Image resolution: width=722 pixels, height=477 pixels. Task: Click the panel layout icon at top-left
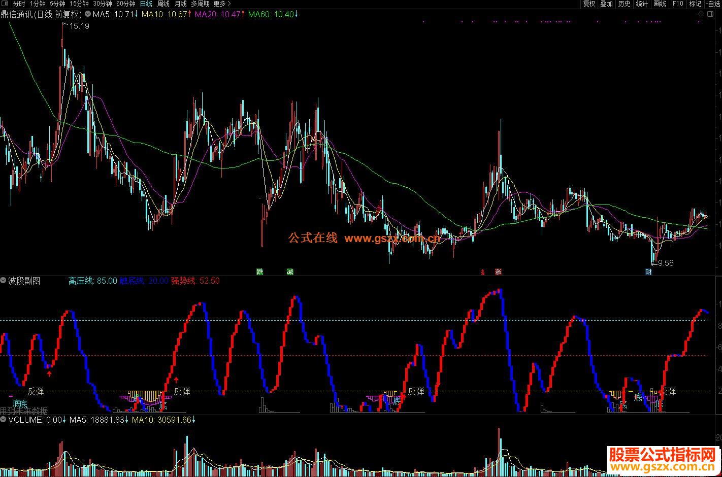[x=4, y=4]
